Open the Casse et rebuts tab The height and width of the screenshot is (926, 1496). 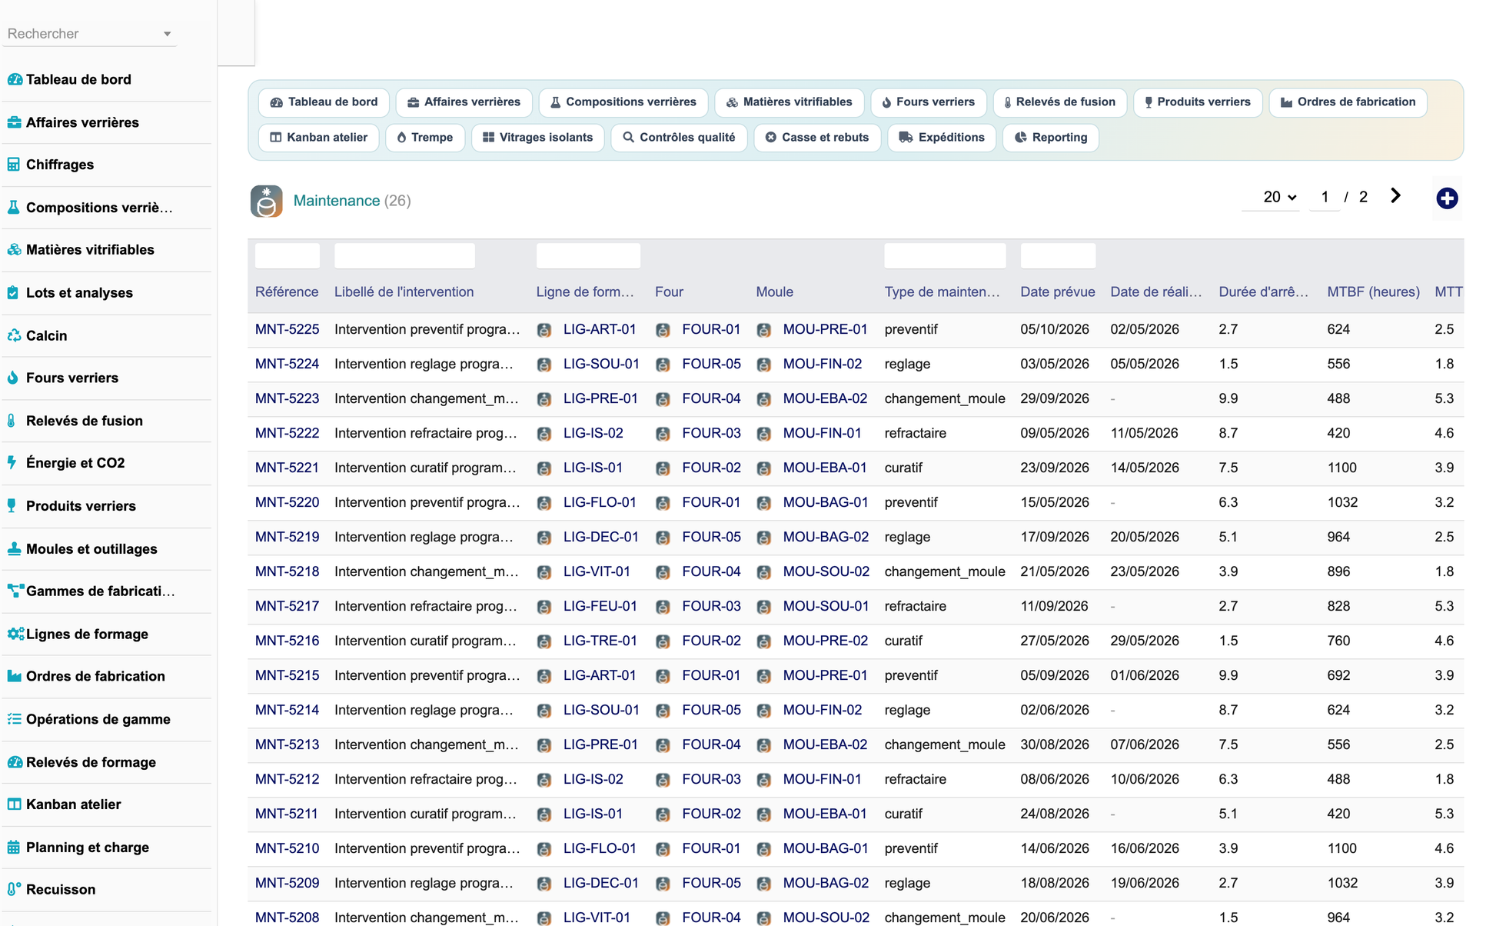pos(817,138)
